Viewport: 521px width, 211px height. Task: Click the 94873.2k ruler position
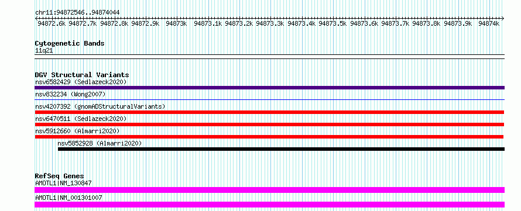[x=239, y=23]
